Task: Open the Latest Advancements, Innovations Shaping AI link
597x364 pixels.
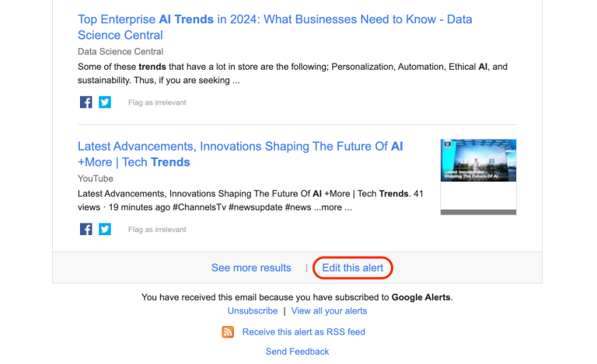Action: tap(240, 154)
